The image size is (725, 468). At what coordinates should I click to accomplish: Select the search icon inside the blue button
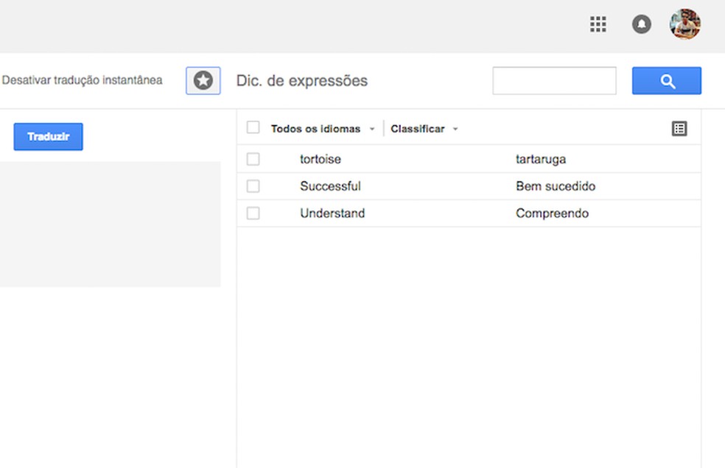pos(666,81)
